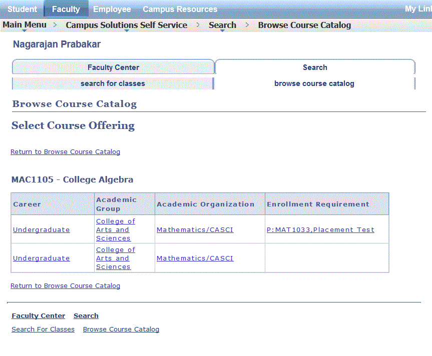Select the Search page tab
Screen dimensions: 432x356
315,67
